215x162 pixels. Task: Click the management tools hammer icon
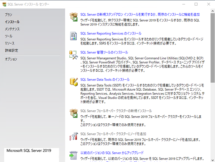point(74,55)
